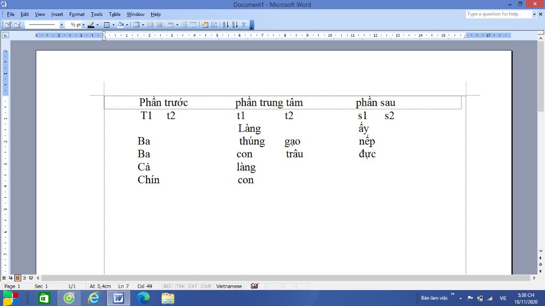
Task: Click in Type a question for help box
Action: click(499, 14)
